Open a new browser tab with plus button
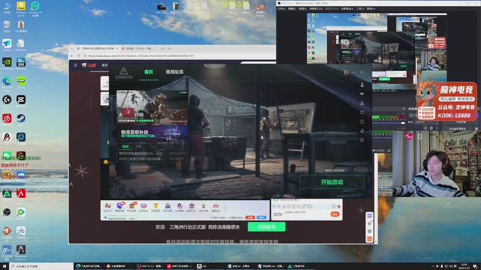The image size is (481, 270). (169, 49)
